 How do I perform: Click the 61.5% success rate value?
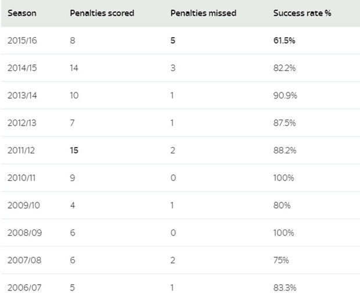(x=286, y=41)
